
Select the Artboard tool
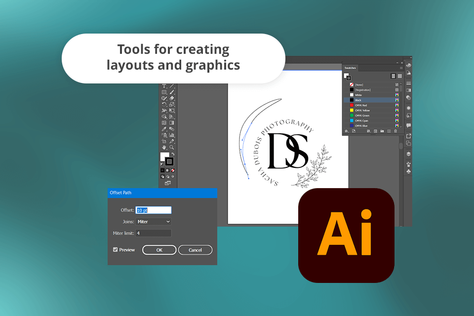coord(164,141)
